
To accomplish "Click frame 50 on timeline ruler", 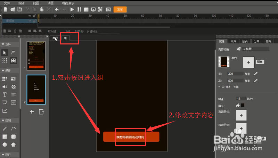I will point(125,16).
